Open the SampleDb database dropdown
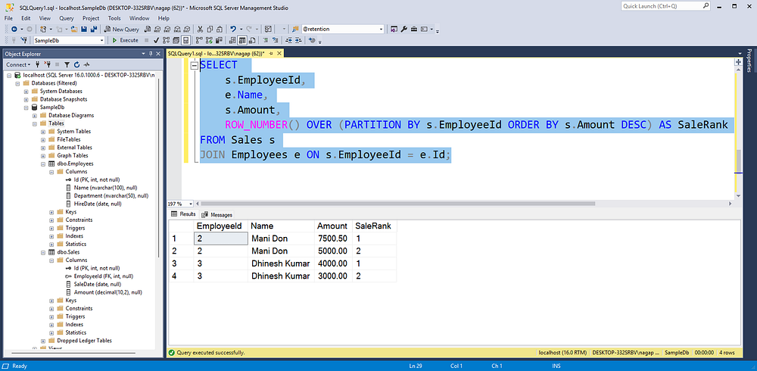The image size is (757, 371). pyautogui.click(x=102, y=41)
